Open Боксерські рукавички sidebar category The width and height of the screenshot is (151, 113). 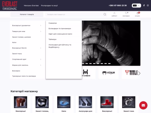21,25
